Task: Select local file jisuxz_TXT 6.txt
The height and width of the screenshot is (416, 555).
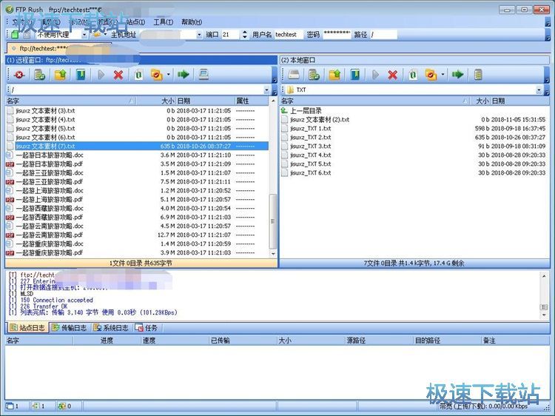Action: pyautogui.click(x=414, y=172)
